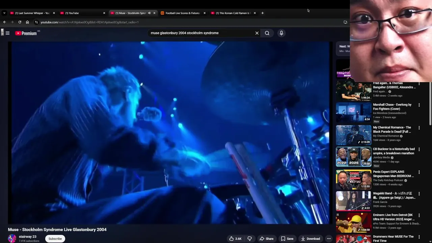
Task: Switch to the YouTube tab
Action: pyautogui.click(x=83, y=13)
